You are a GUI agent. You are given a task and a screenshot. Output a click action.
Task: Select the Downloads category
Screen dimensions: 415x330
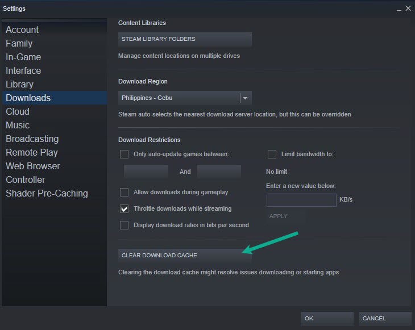pyautogui.click(x=55, y=98)
